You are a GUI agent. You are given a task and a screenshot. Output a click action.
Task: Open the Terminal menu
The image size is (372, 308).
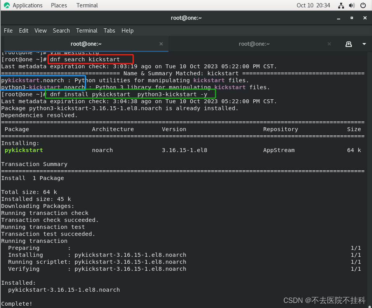pos(87,30)
